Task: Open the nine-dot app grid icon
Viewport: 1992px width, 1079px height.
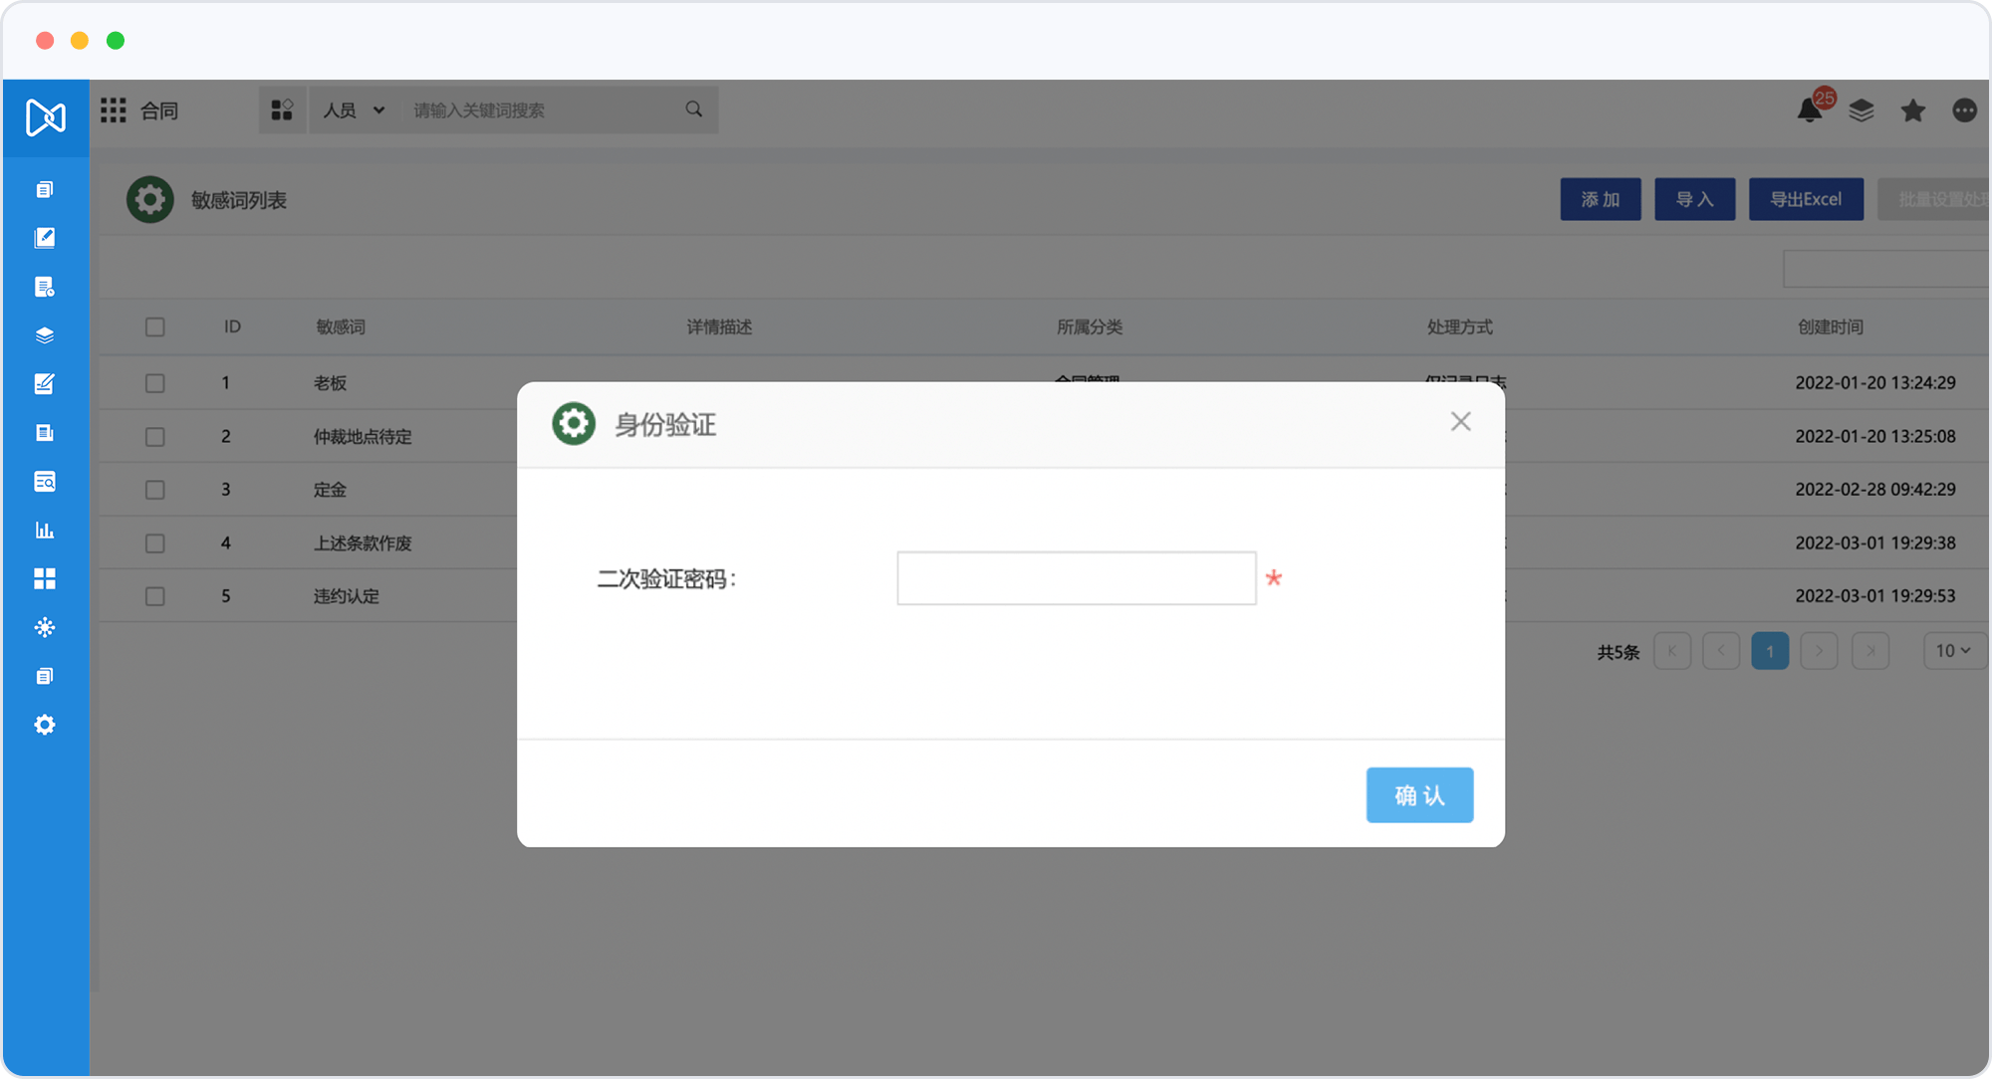Action: click(114, 110)
